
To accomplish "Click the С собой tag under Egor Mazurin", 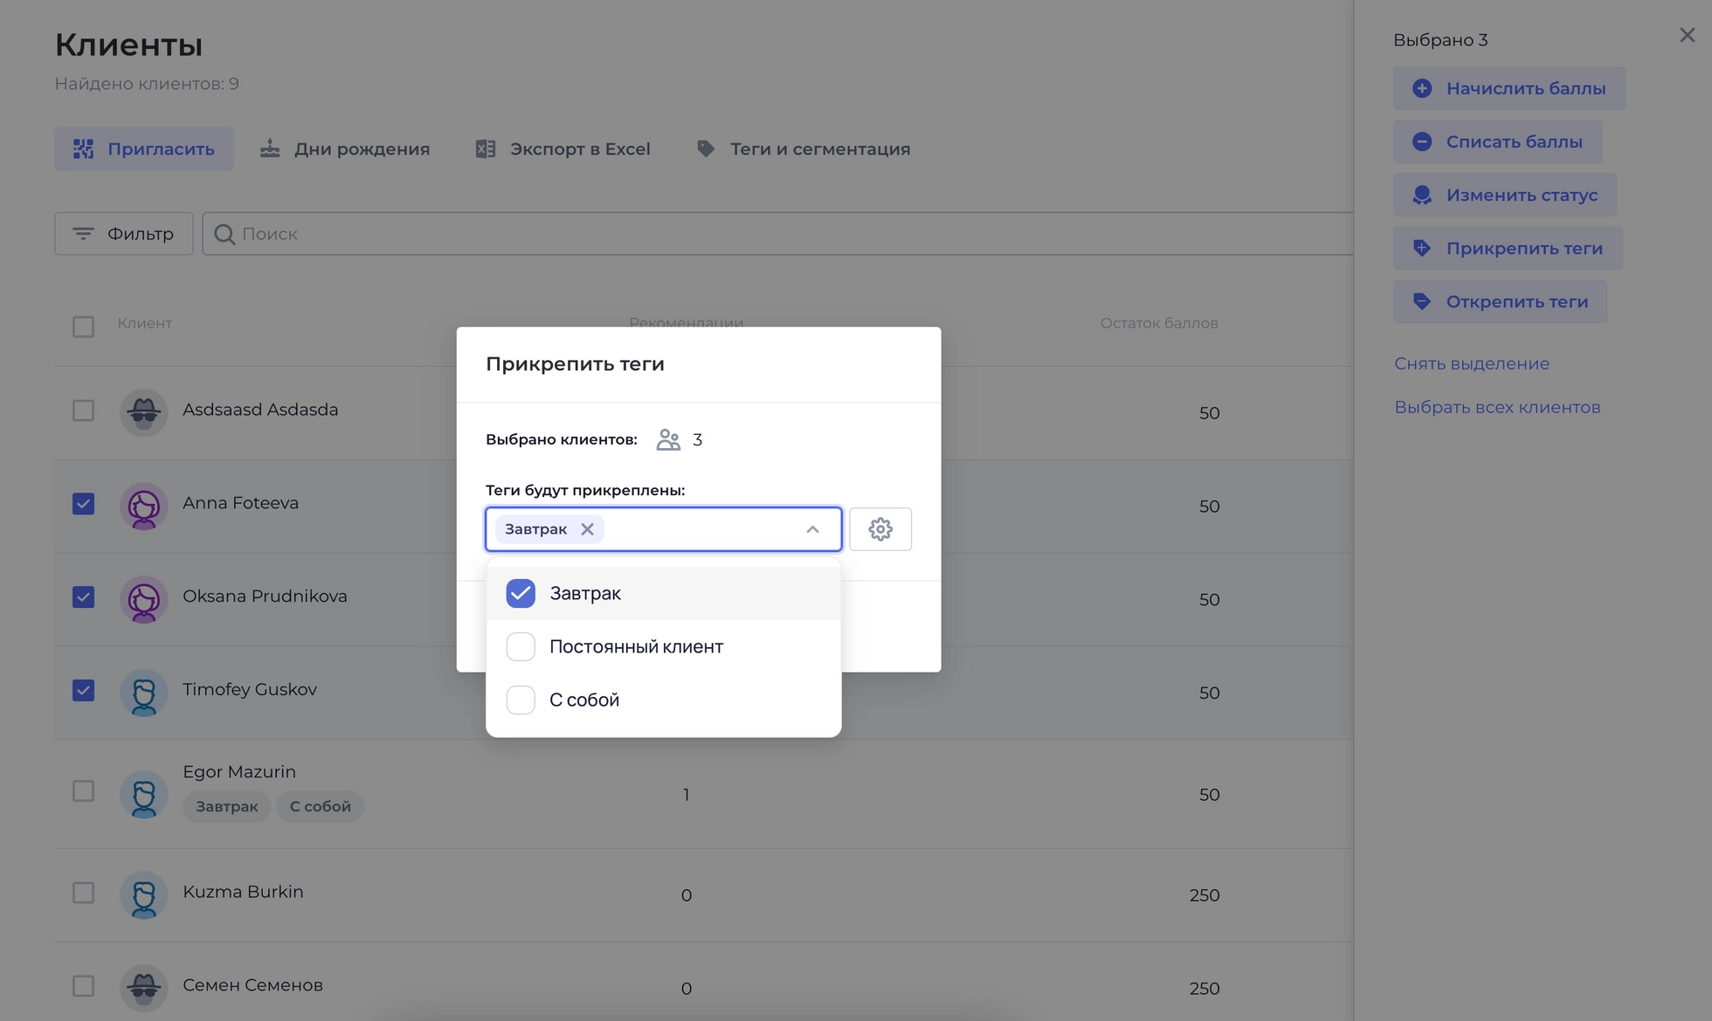I will [321, 806].
